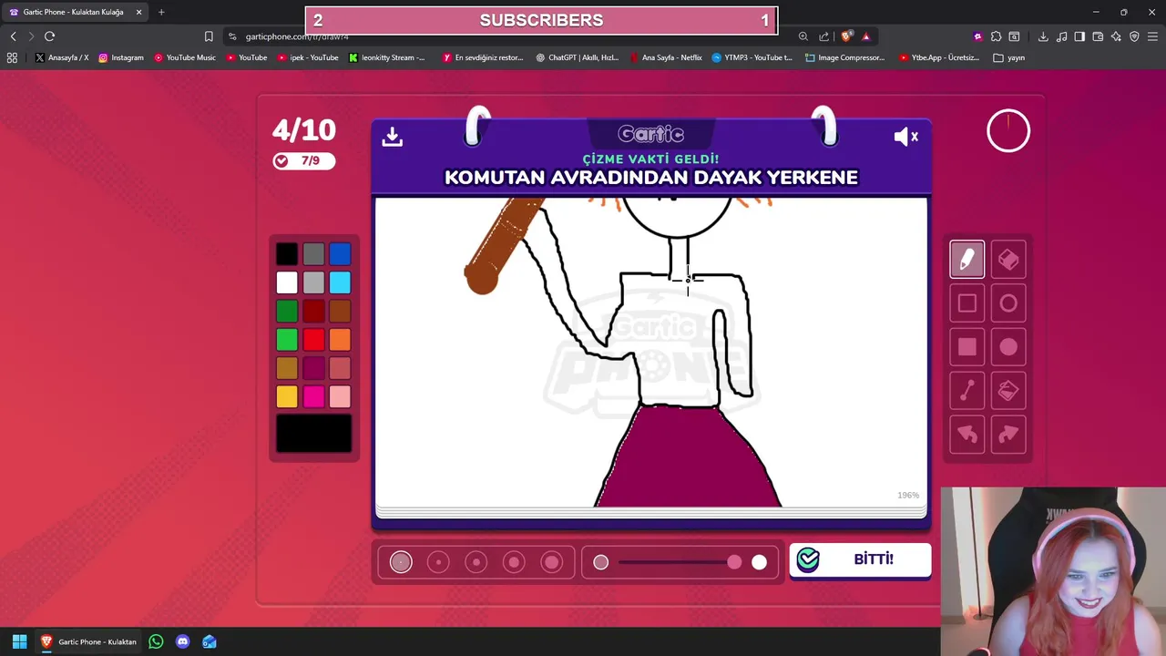Pick the black color swatch

287,254
